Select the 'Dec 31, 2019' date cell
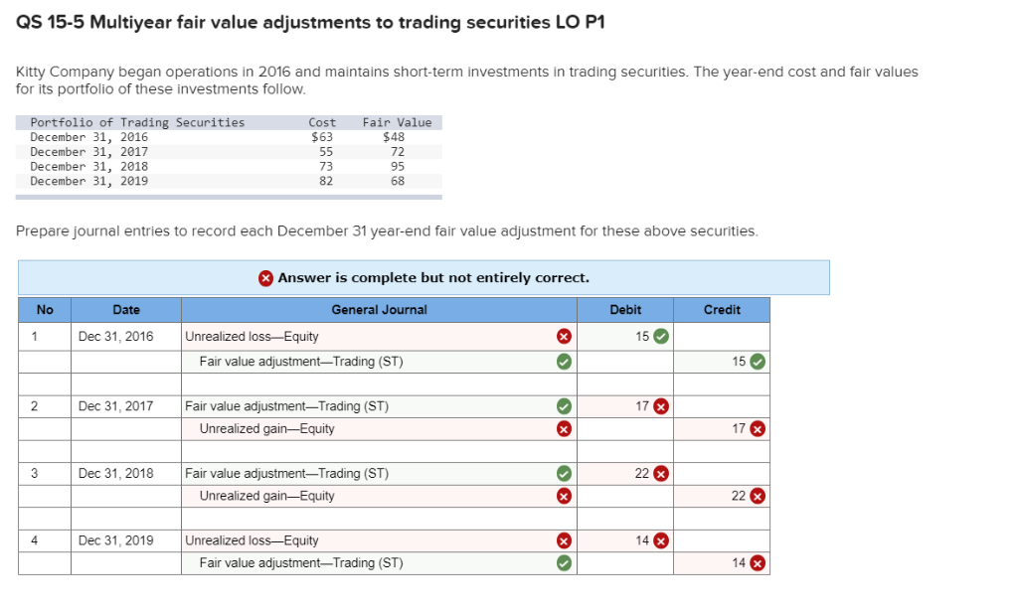Image resolution: width=1018 pixels, height=612 pixels. [x=126, y=540]
